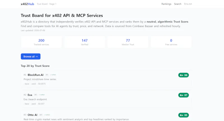Image resolution: width=224 pixels, height=121 pixels.
Task: Click the verified tag next to Otto AI
Action: tap(47, 115)
